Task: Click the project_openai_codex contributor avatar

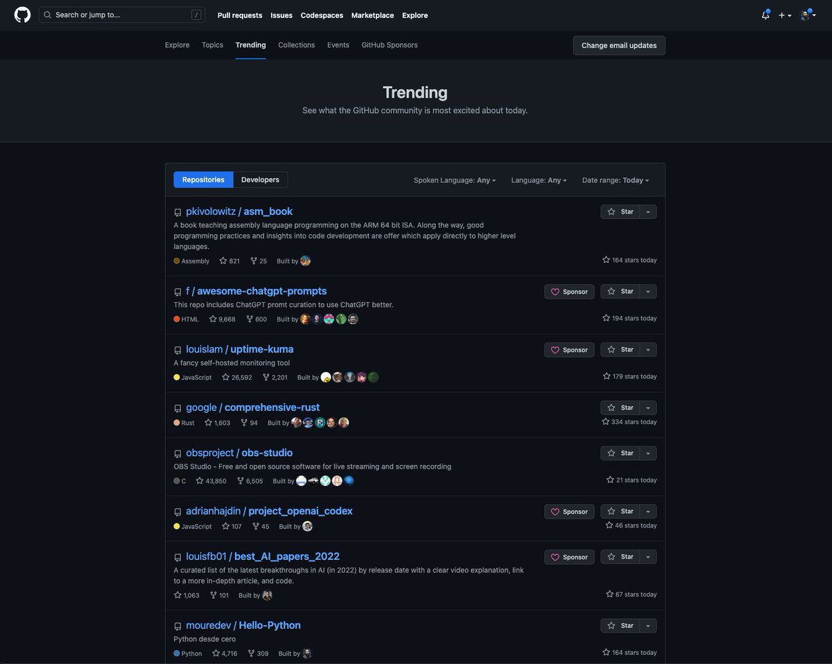Action: tap(308, 527)
